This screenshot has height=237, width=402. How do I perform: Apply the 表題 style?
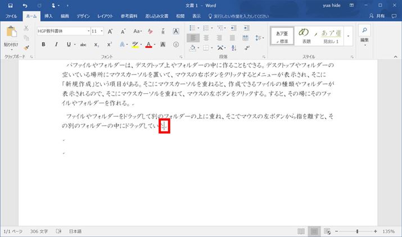click(306, 36)
